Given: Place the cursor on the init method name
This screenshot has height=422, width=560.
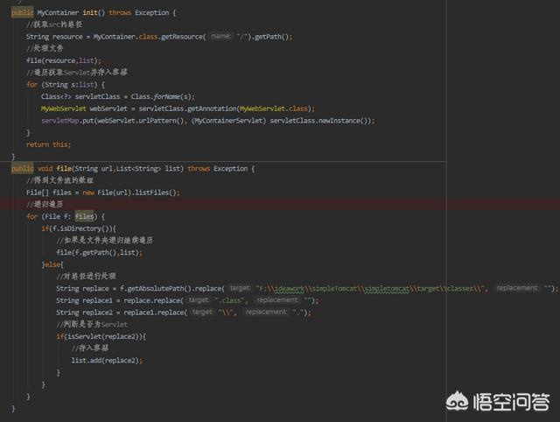Looking at the screenshot, I should [x=90, y=13].
